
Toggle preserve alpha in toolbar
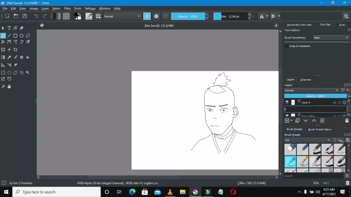[x=156, y=16]
